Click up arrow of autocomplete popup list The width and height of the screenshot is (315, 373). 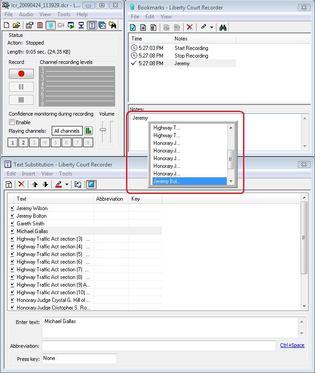(230, 128)
